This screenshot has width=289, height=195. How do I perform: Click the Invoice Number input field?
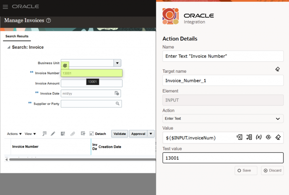[x=92, y=73]
